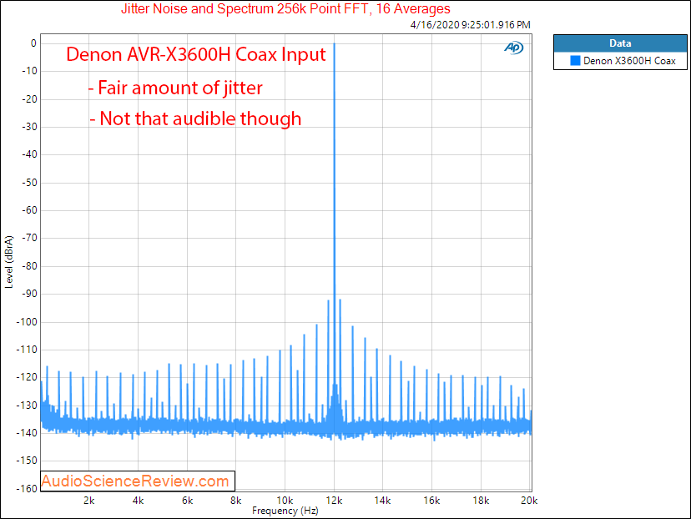
Task: Click the Frequency (Hz) axis label
Action: 285,511
